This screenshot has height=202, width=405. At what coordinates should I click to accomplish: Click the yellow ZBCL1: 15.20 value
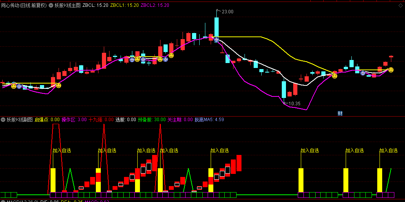coord(124,5)
